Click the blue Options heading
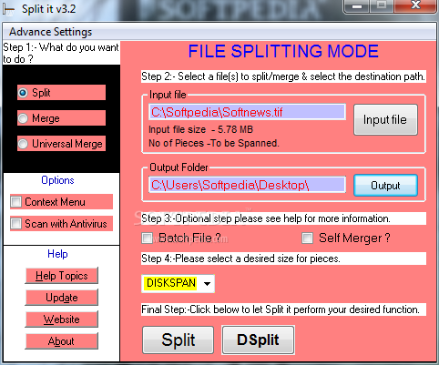439x365 pixels. [x=57, y=180]
